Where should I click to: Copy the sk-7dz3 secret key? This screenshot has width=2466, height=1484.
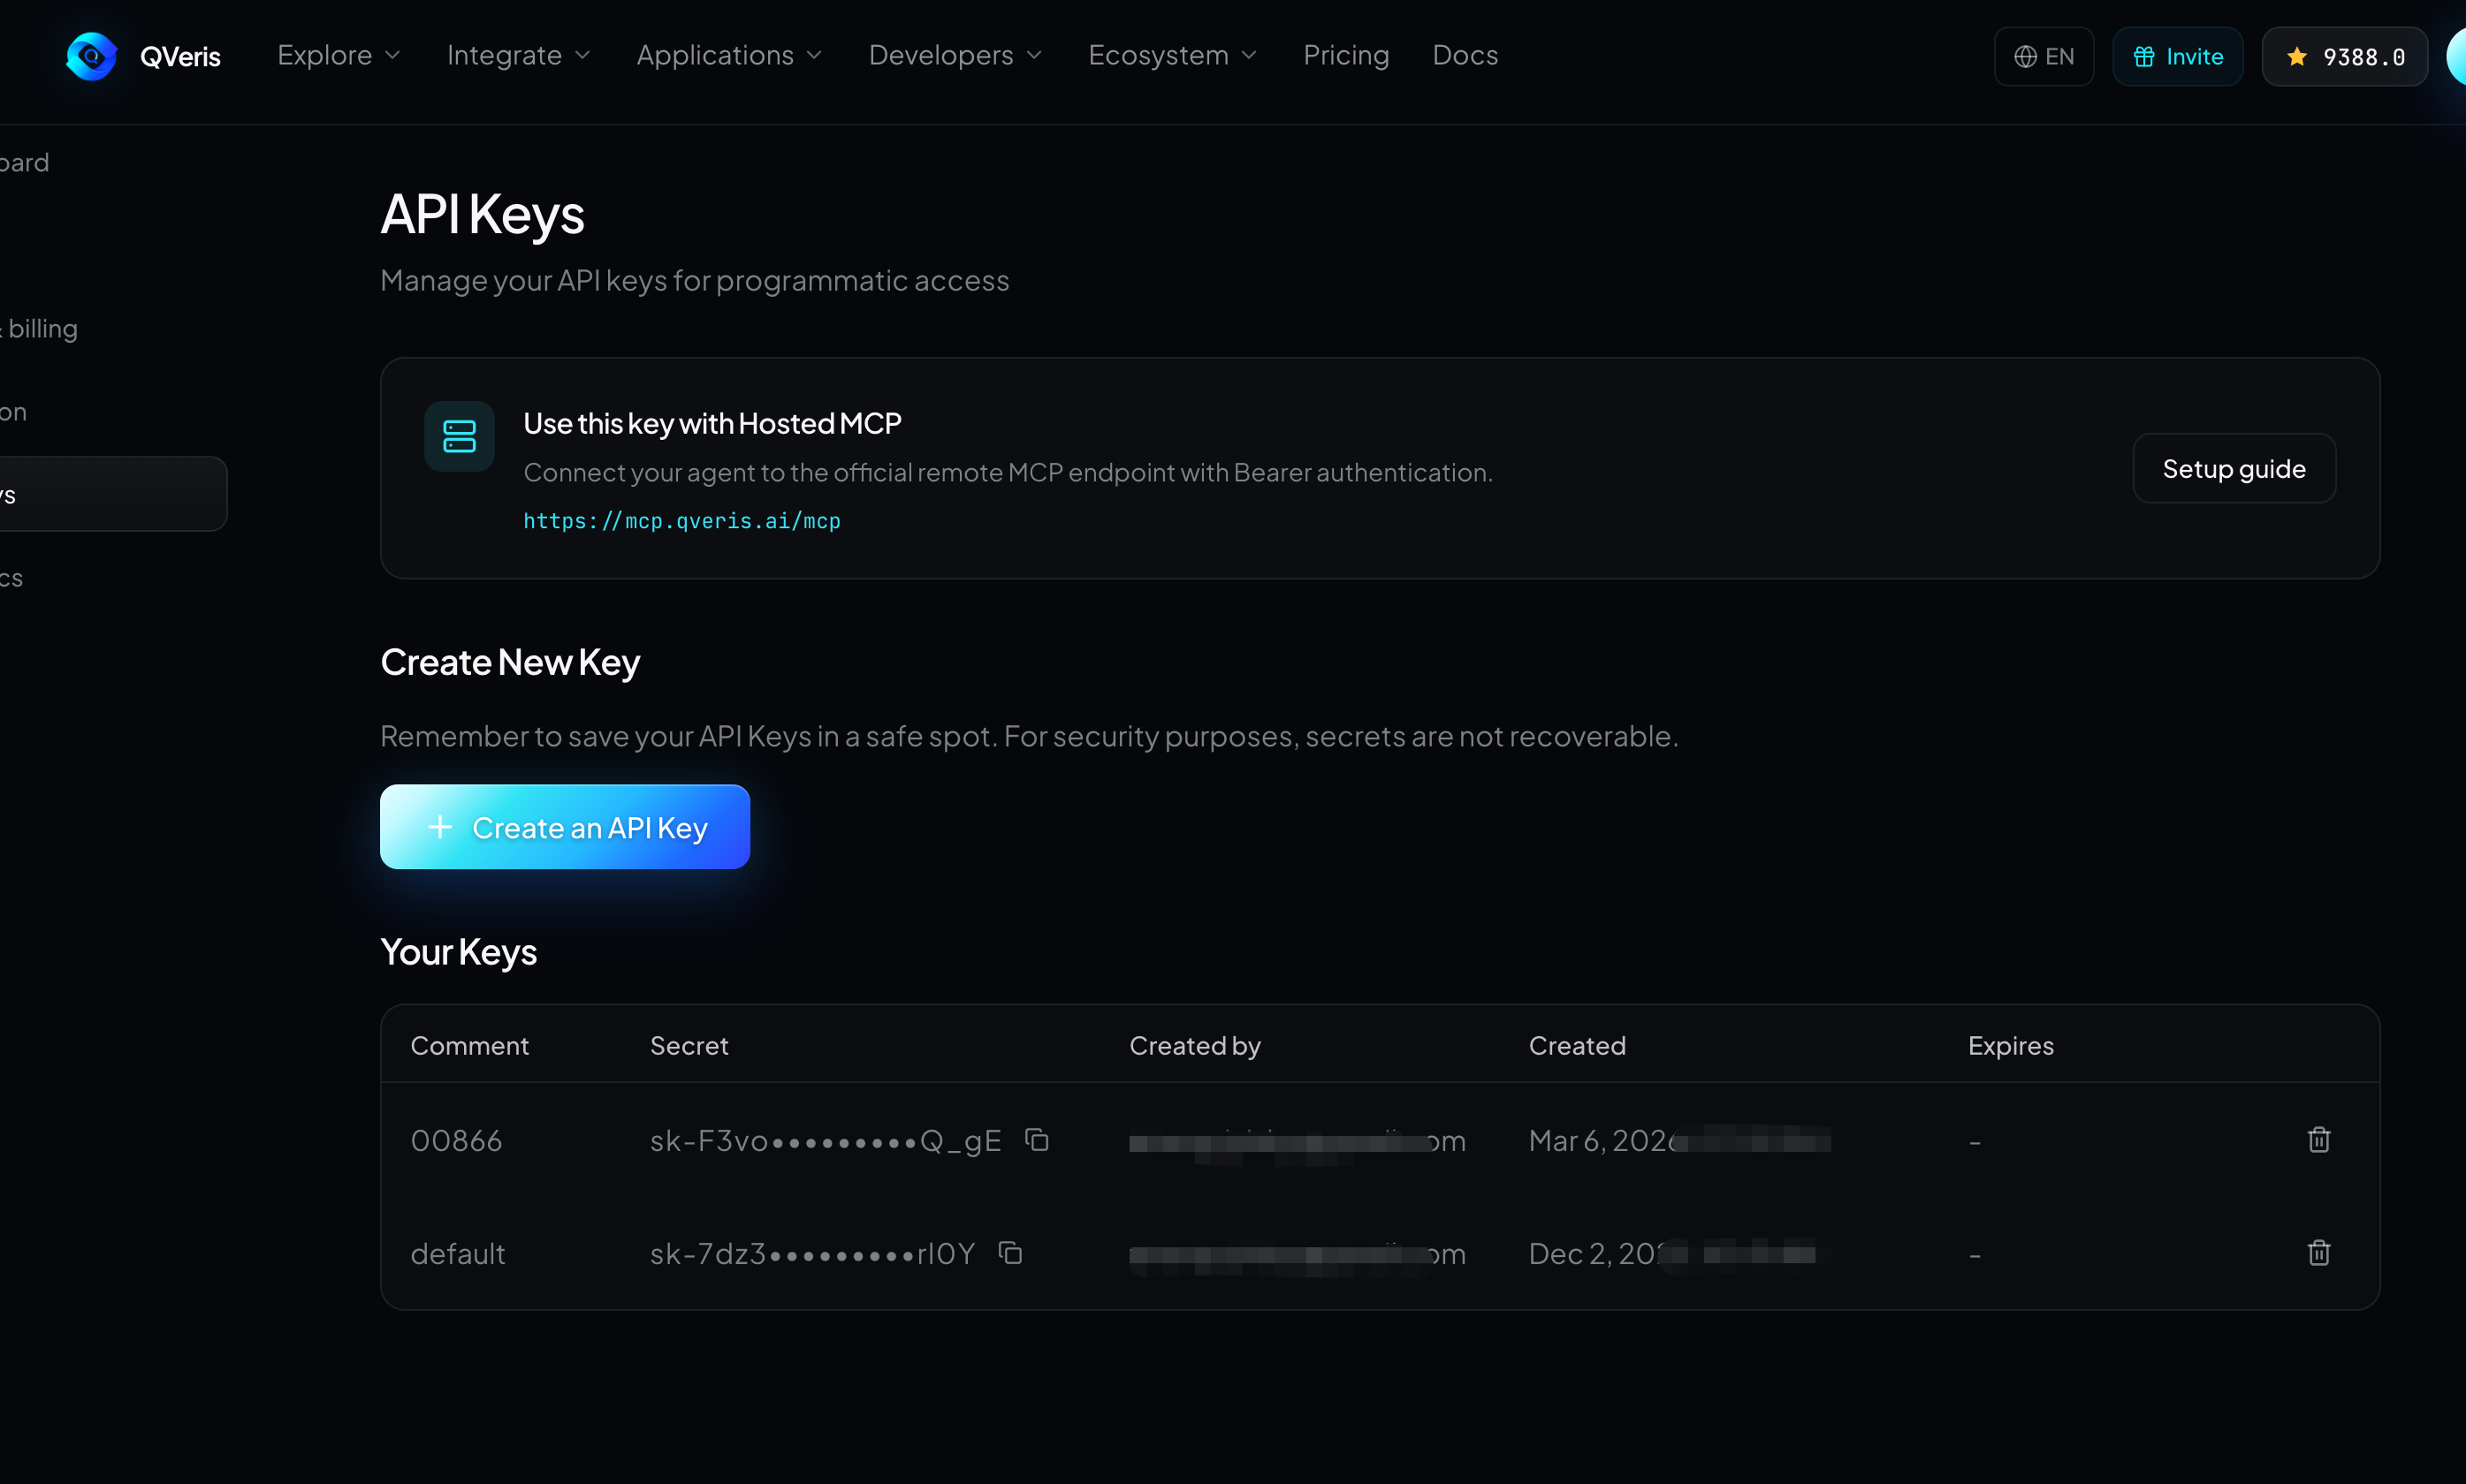(1010, 1253)
